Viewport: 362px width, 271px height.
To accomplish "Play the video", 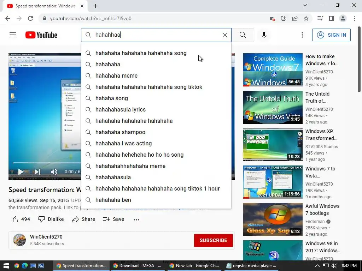I will click(x=21, y=172).
